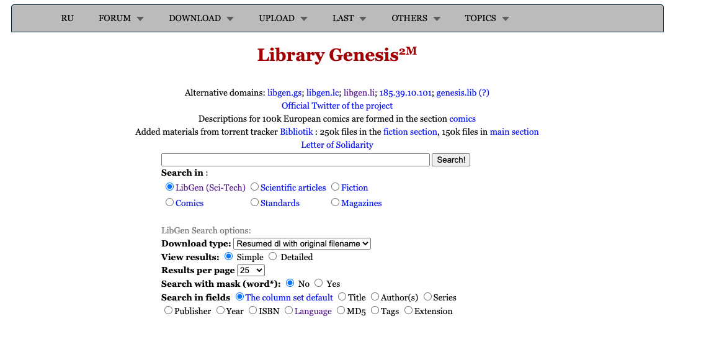Click the search text input field
Viewport: 714px width, 352px height.
(x=295, y=160)
